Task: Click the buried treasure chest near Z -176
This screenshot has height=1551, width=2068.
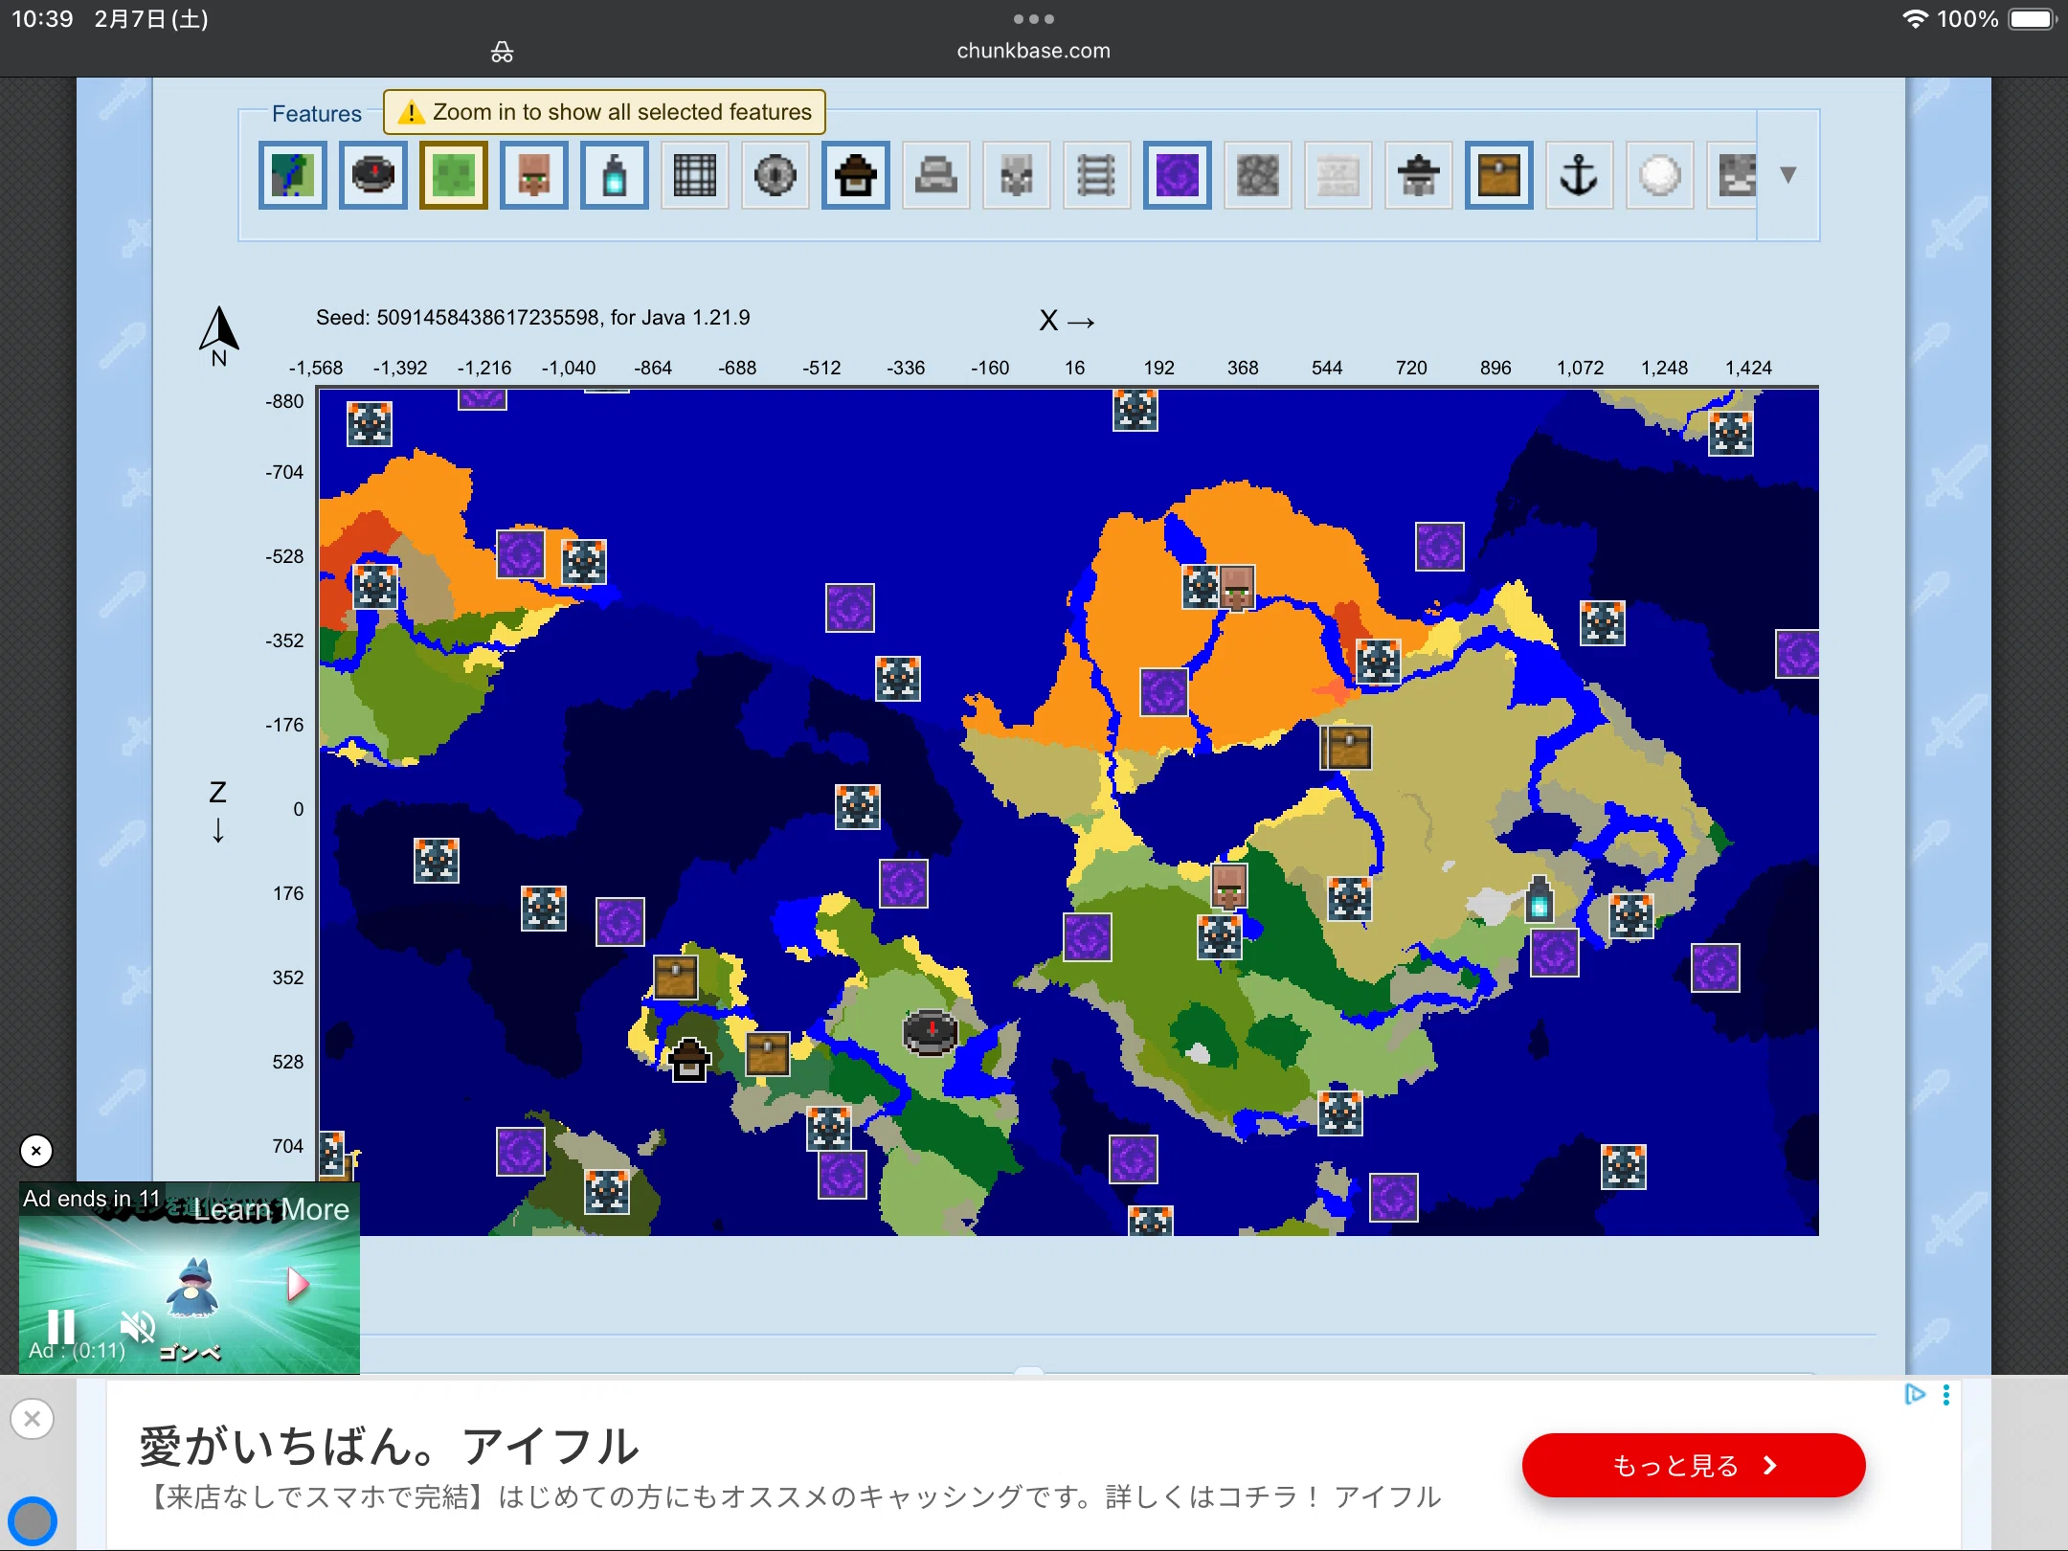Action: click(1348, 748)
